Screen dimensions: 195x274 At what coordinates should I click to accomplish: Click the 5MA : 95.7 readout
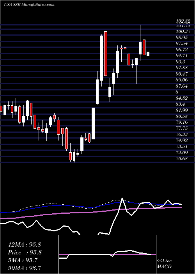click(23, 260)
